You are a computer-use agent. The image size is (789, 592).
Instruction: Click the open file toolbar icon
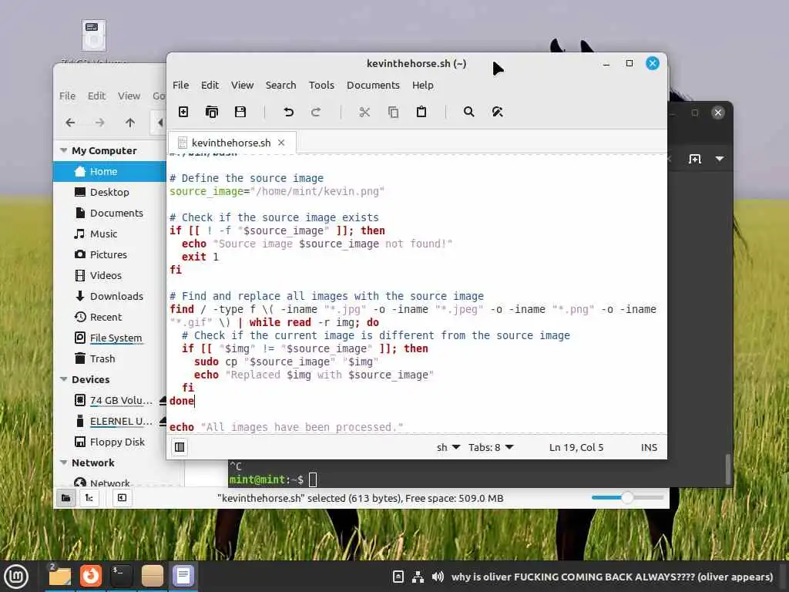[212, 112]
